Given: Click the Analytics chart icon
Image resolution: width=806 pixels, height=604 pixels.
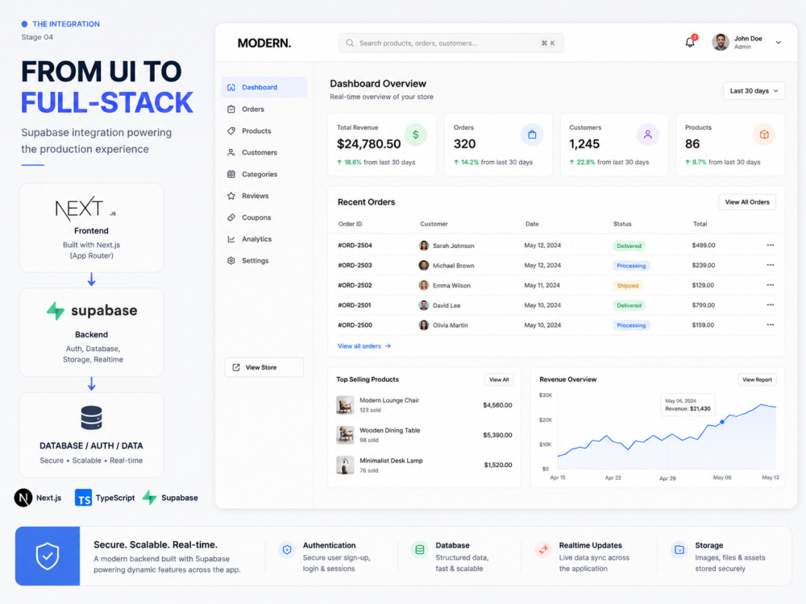Looking at the screenshot, I should click(231, 239).
